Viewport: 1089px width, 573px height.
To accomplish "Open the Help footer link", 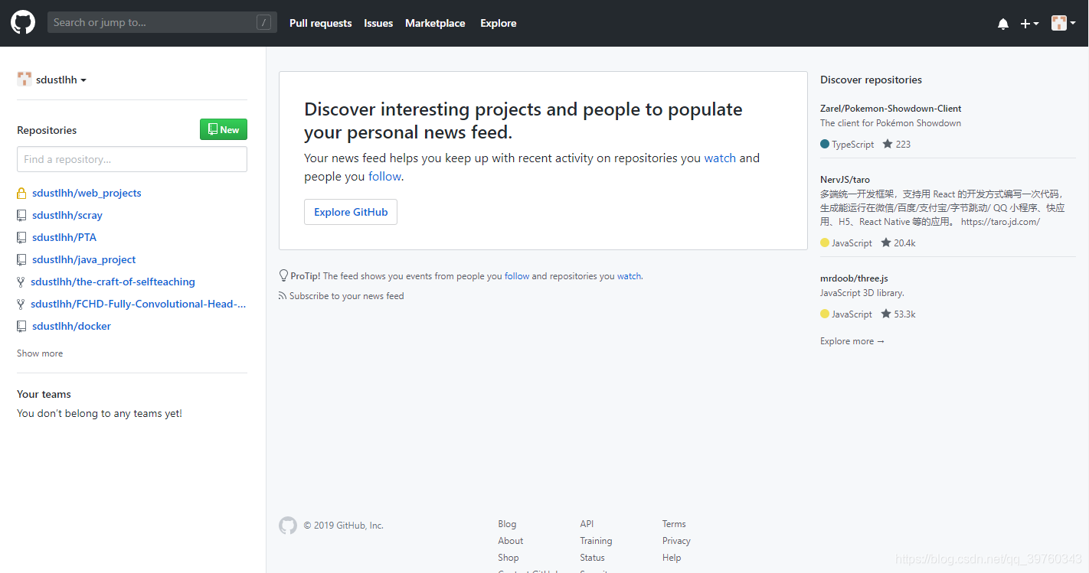I will point(672,558).
